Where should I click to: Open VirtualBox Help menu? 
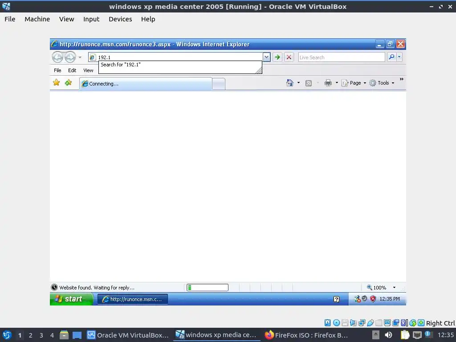(148, 19)
